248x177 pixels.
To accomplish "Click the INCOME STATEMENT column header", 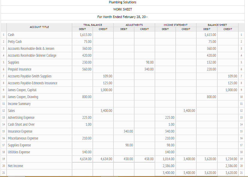I will [176, 25].
